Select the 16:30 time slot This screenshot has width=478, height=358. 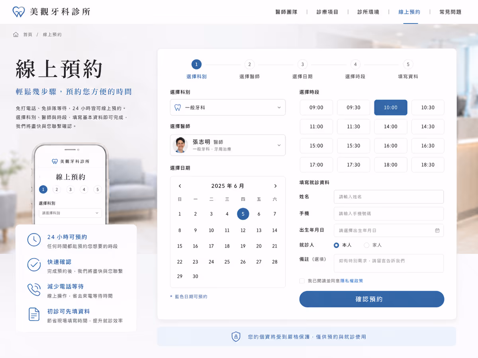(x=428, y=146)
